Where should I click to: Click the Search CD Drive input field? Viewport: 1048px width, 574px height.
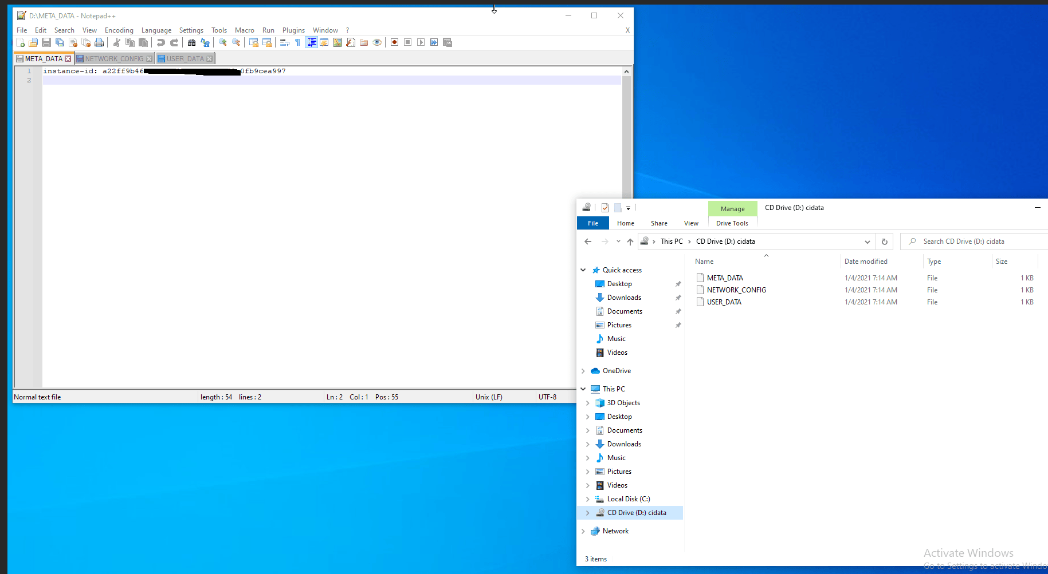pyautogui.click(x=974, y=242)
